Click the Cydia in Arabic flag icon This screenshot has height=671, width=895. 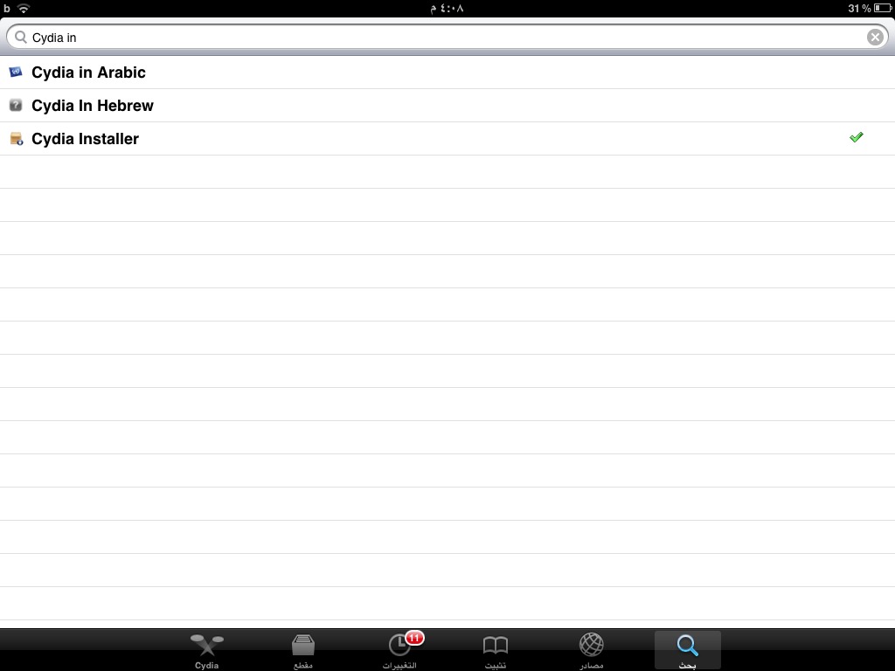16,72
